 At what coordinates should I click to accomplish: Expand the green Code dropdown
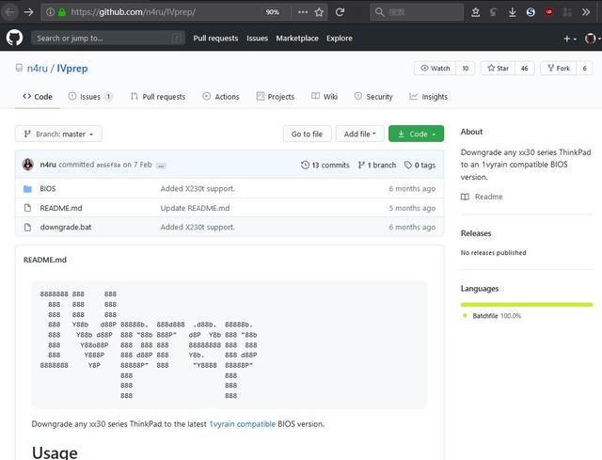point(416,134)
